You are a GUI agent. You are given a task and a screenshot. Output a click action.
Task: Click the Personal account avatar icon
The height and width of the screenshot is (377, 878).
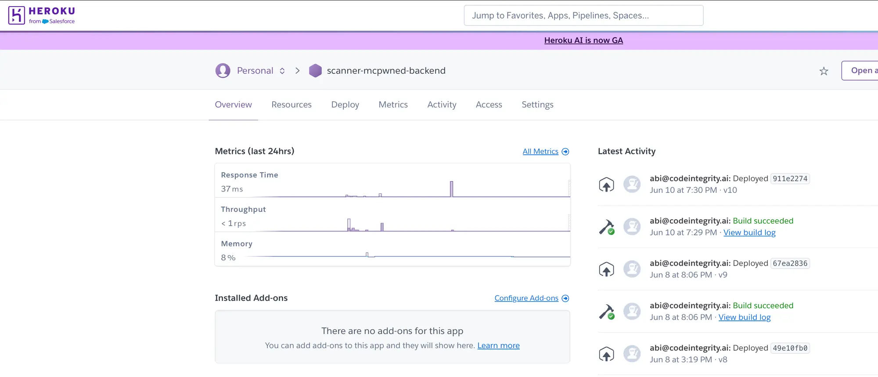223,71
